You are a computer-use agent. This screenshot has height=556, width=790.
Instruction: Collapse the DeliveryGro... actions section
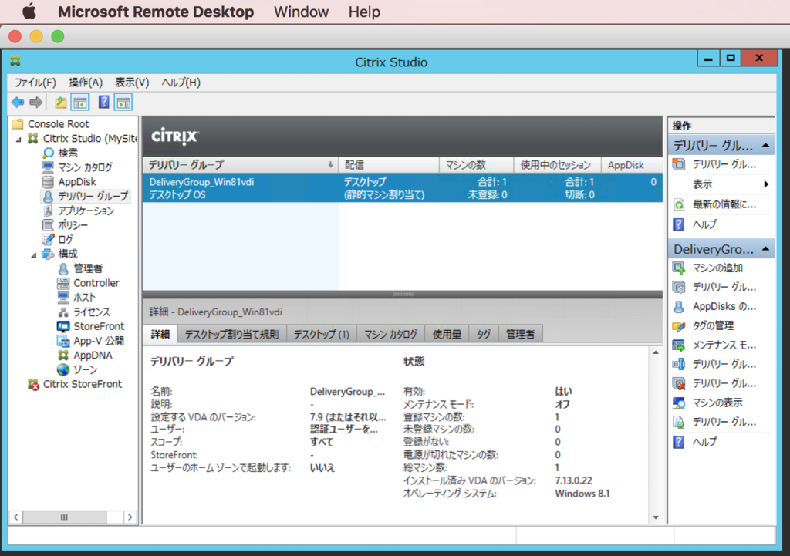click(766, 249)
